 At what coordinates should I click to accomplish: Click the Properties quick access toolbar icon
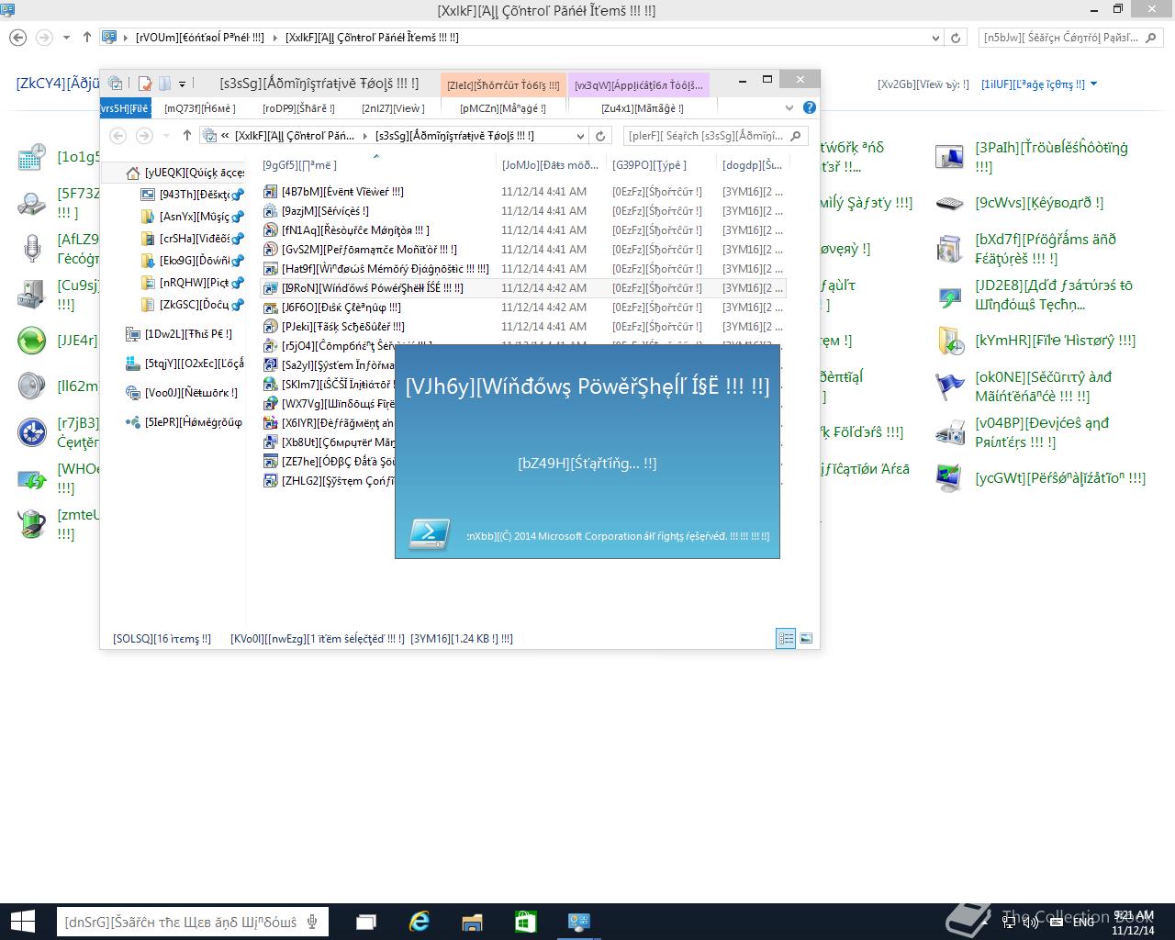click(x=144, y=84)
